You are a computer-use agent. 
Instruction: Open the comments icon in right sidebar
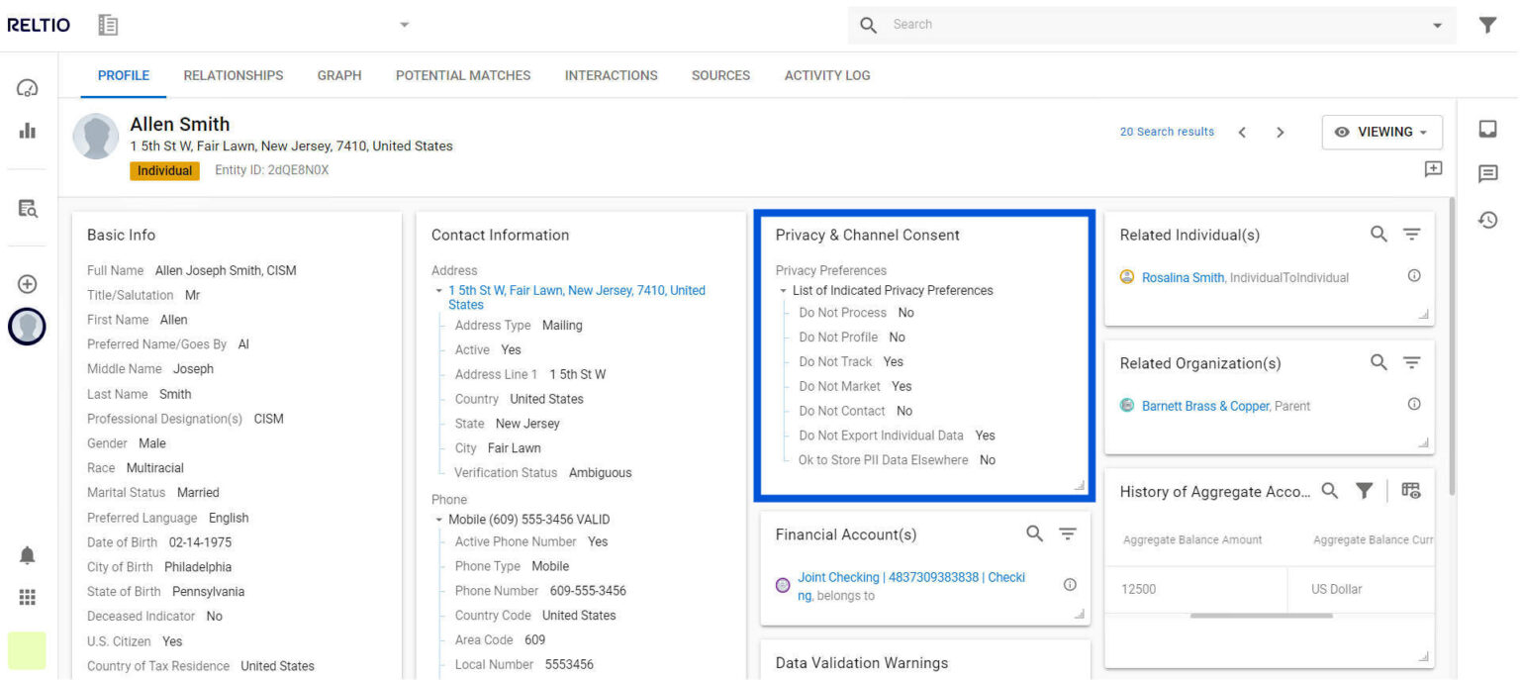coord(1487,174)
